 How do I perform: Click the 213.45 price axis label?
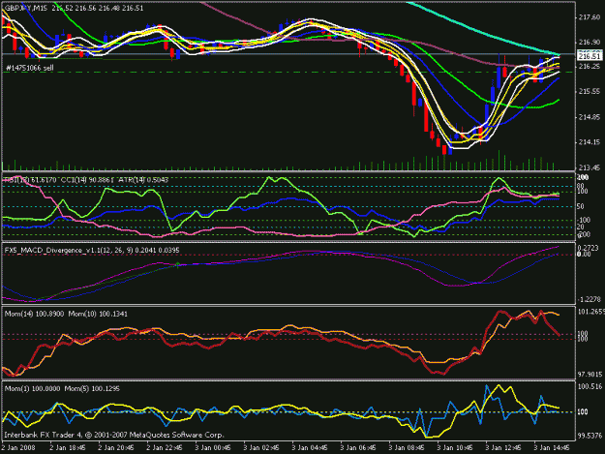coord(590,167)
